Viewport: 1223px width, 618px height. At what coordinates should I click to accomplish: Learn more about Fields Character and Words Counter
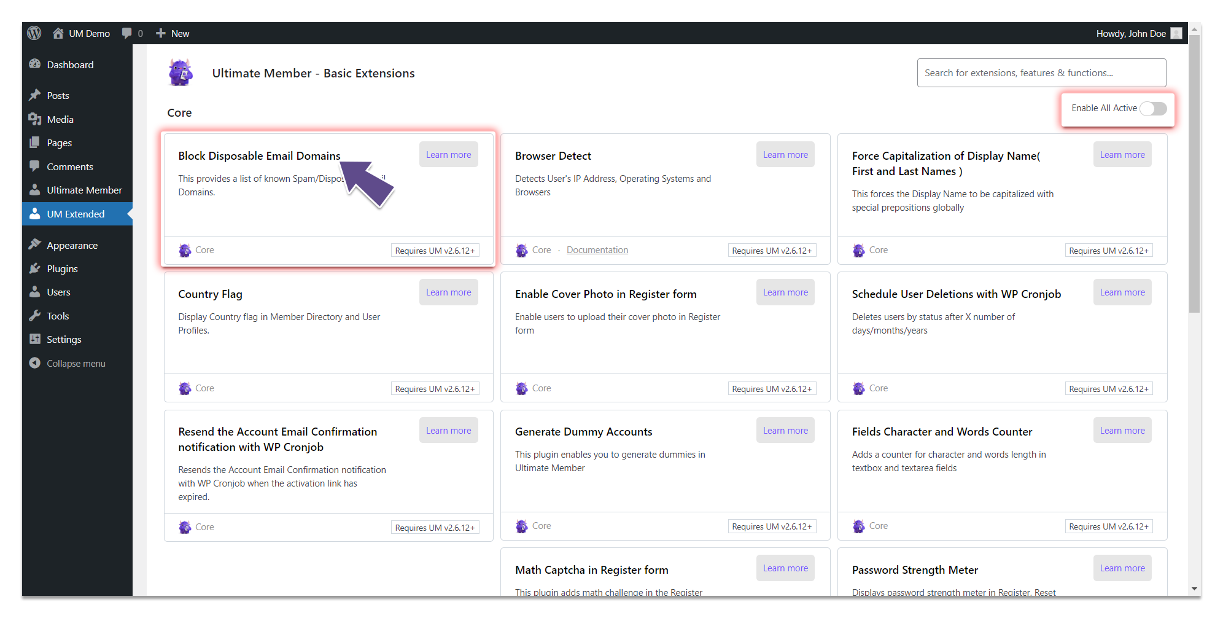pyautogui.click(x=1122, y=431)
